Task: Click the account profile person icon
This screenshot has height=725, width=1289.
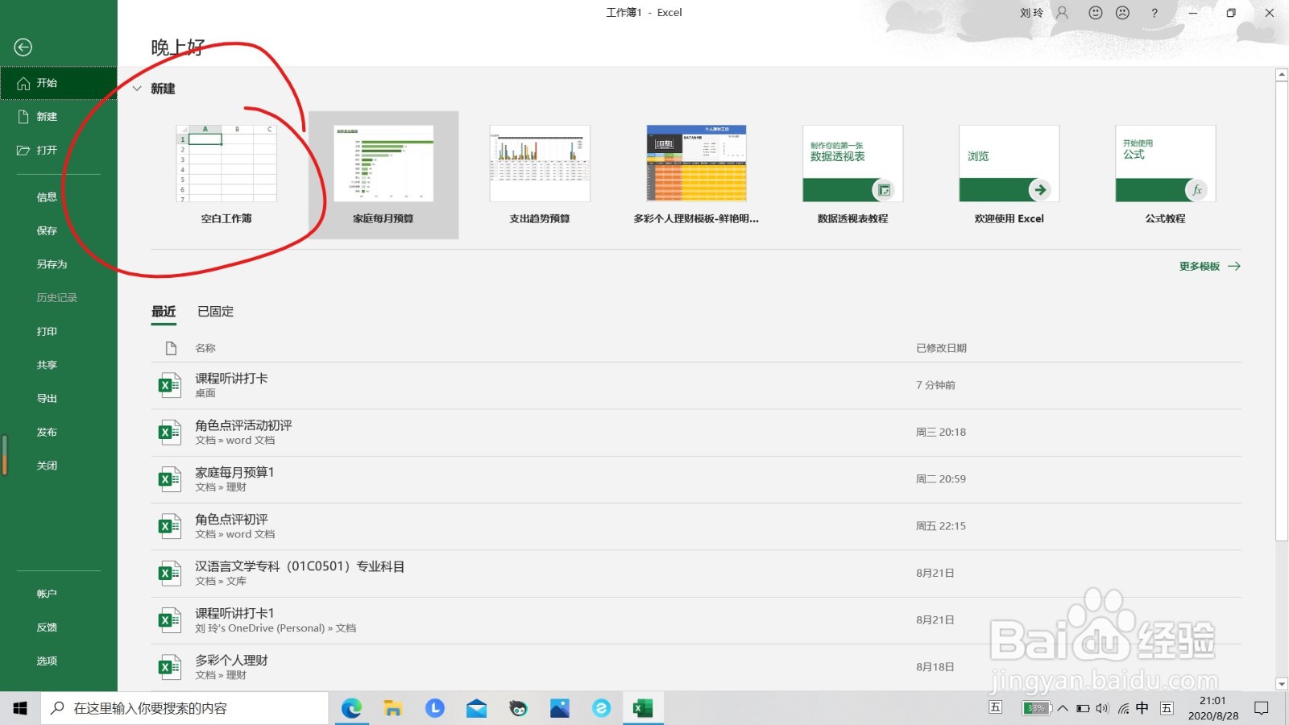Action: pyautogui.click(x=1063, y=13)
